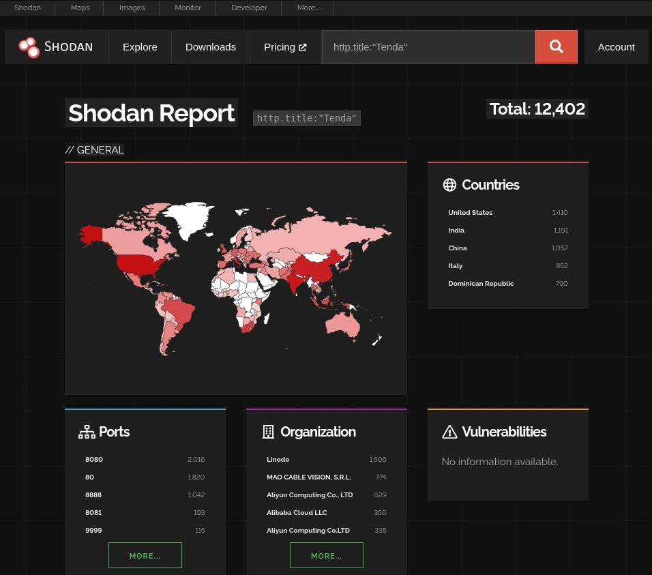Image resolution: width=652 pixels, height=575 pixels.
Task: Expand more Organization results
Action: pos(327,555)
